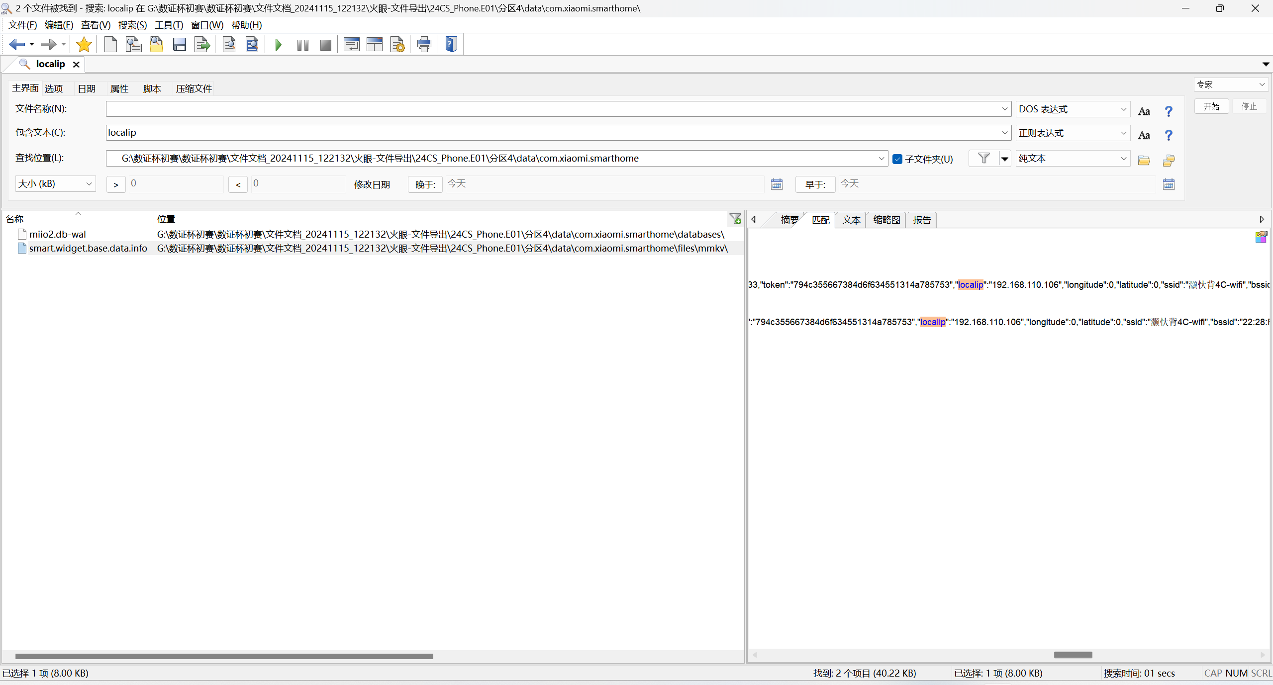Open the 搜索(S) menu
1273x685 pixels.
[x=132, y=25]
